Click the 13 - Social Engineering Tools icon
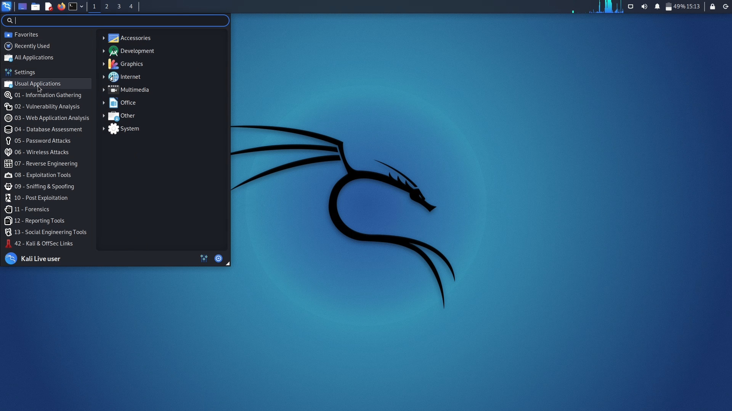 pyautogui.click(x=8, y=232)
